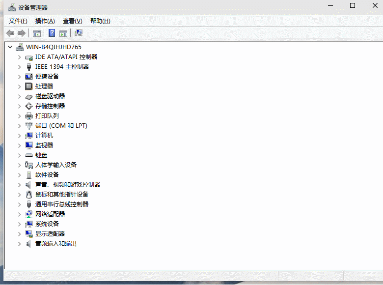Click the 端口 (COM 和 LPT) port icon

tap(29, 126)
